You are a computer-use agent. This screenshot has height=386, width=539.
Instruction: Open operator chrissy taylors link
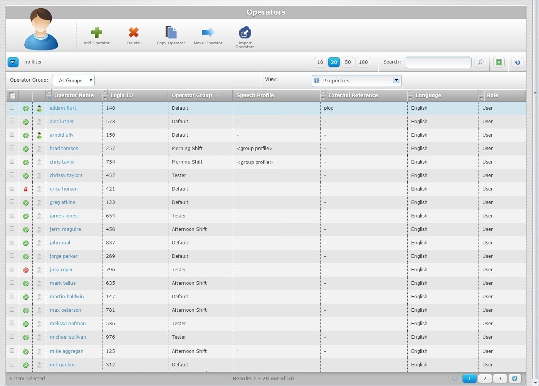click(x=66, y=175)
